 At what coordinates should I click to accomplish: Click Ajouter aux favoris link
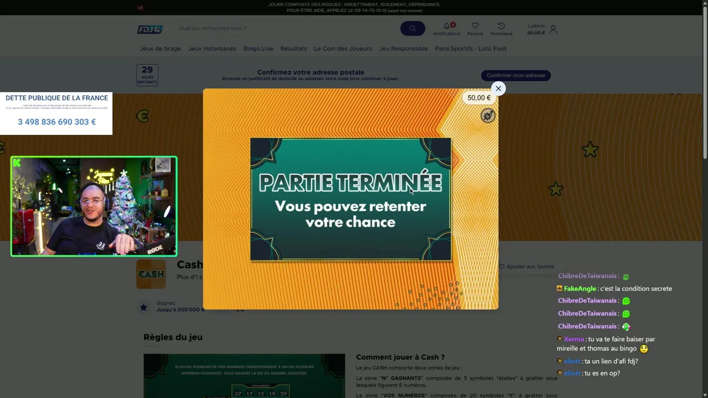click(x=526, y=266)
